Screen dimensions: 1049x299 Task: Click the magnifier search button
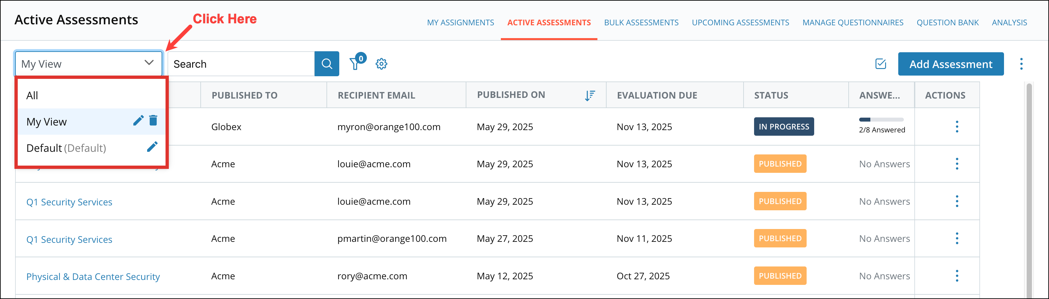pos(326,63)
